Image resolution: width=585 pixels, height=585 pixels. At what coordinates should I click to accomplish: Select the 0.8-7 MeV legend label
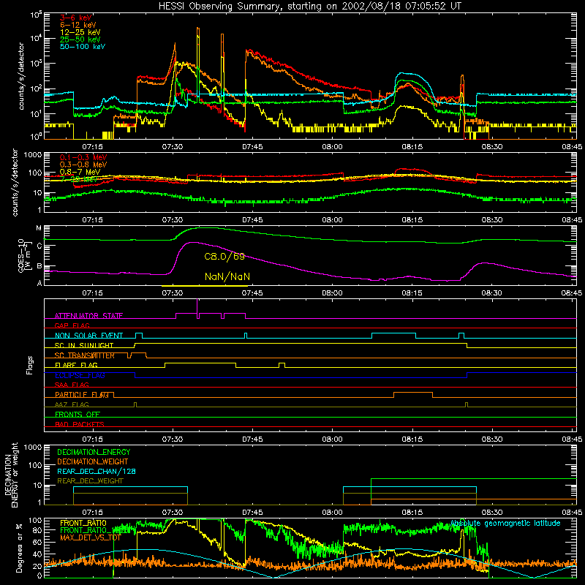click(80, 172)
